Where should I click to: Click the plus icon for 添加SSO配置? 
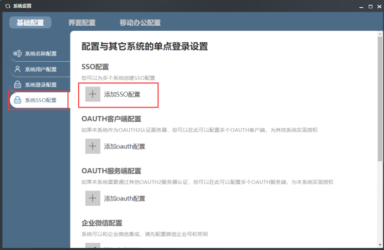pos(93,94)
